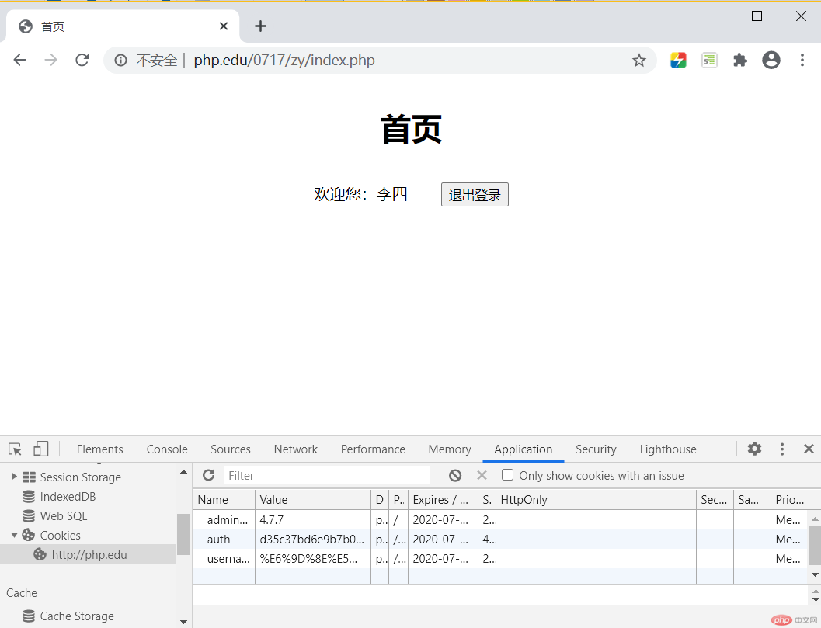Screen dimensions: 821x628
Task: Sort cookies by the Secure column
Action: [715, 500]
